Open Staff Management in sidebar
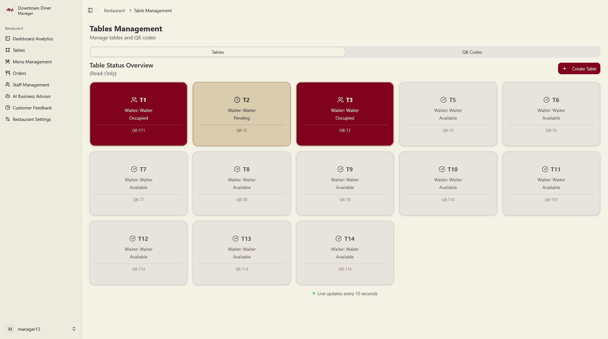Screen dimensions: 608x339 (31, 85)
